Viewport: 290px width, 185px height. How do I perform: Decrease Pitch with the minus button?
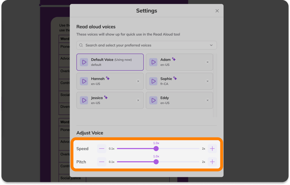click(102, 162)
